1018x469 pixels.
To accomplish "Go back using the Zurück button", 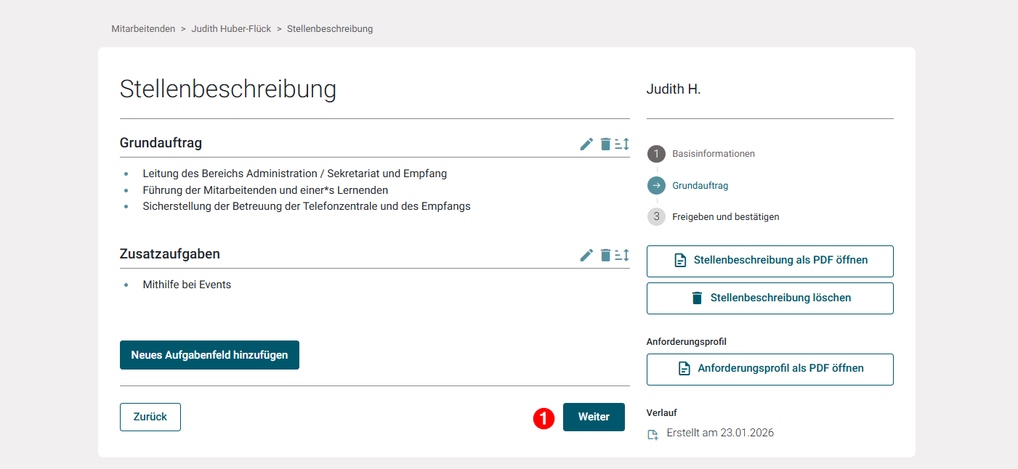I will [150, 417].
